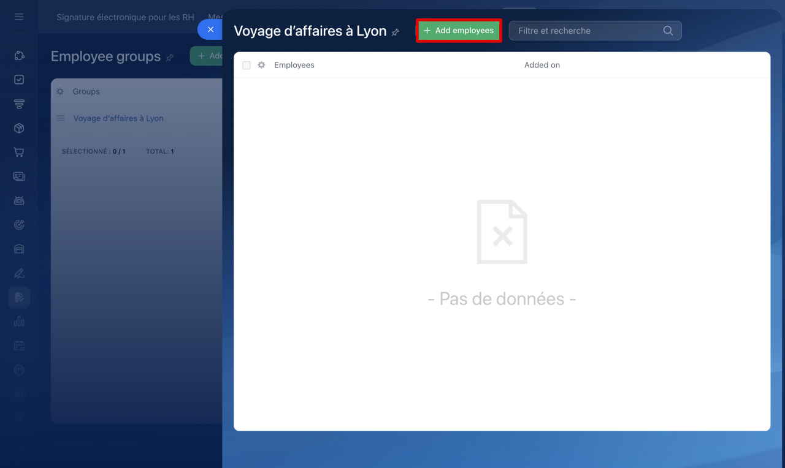Click the Add employees button
This screenshot has width=785, height=468.
[459, 31]
